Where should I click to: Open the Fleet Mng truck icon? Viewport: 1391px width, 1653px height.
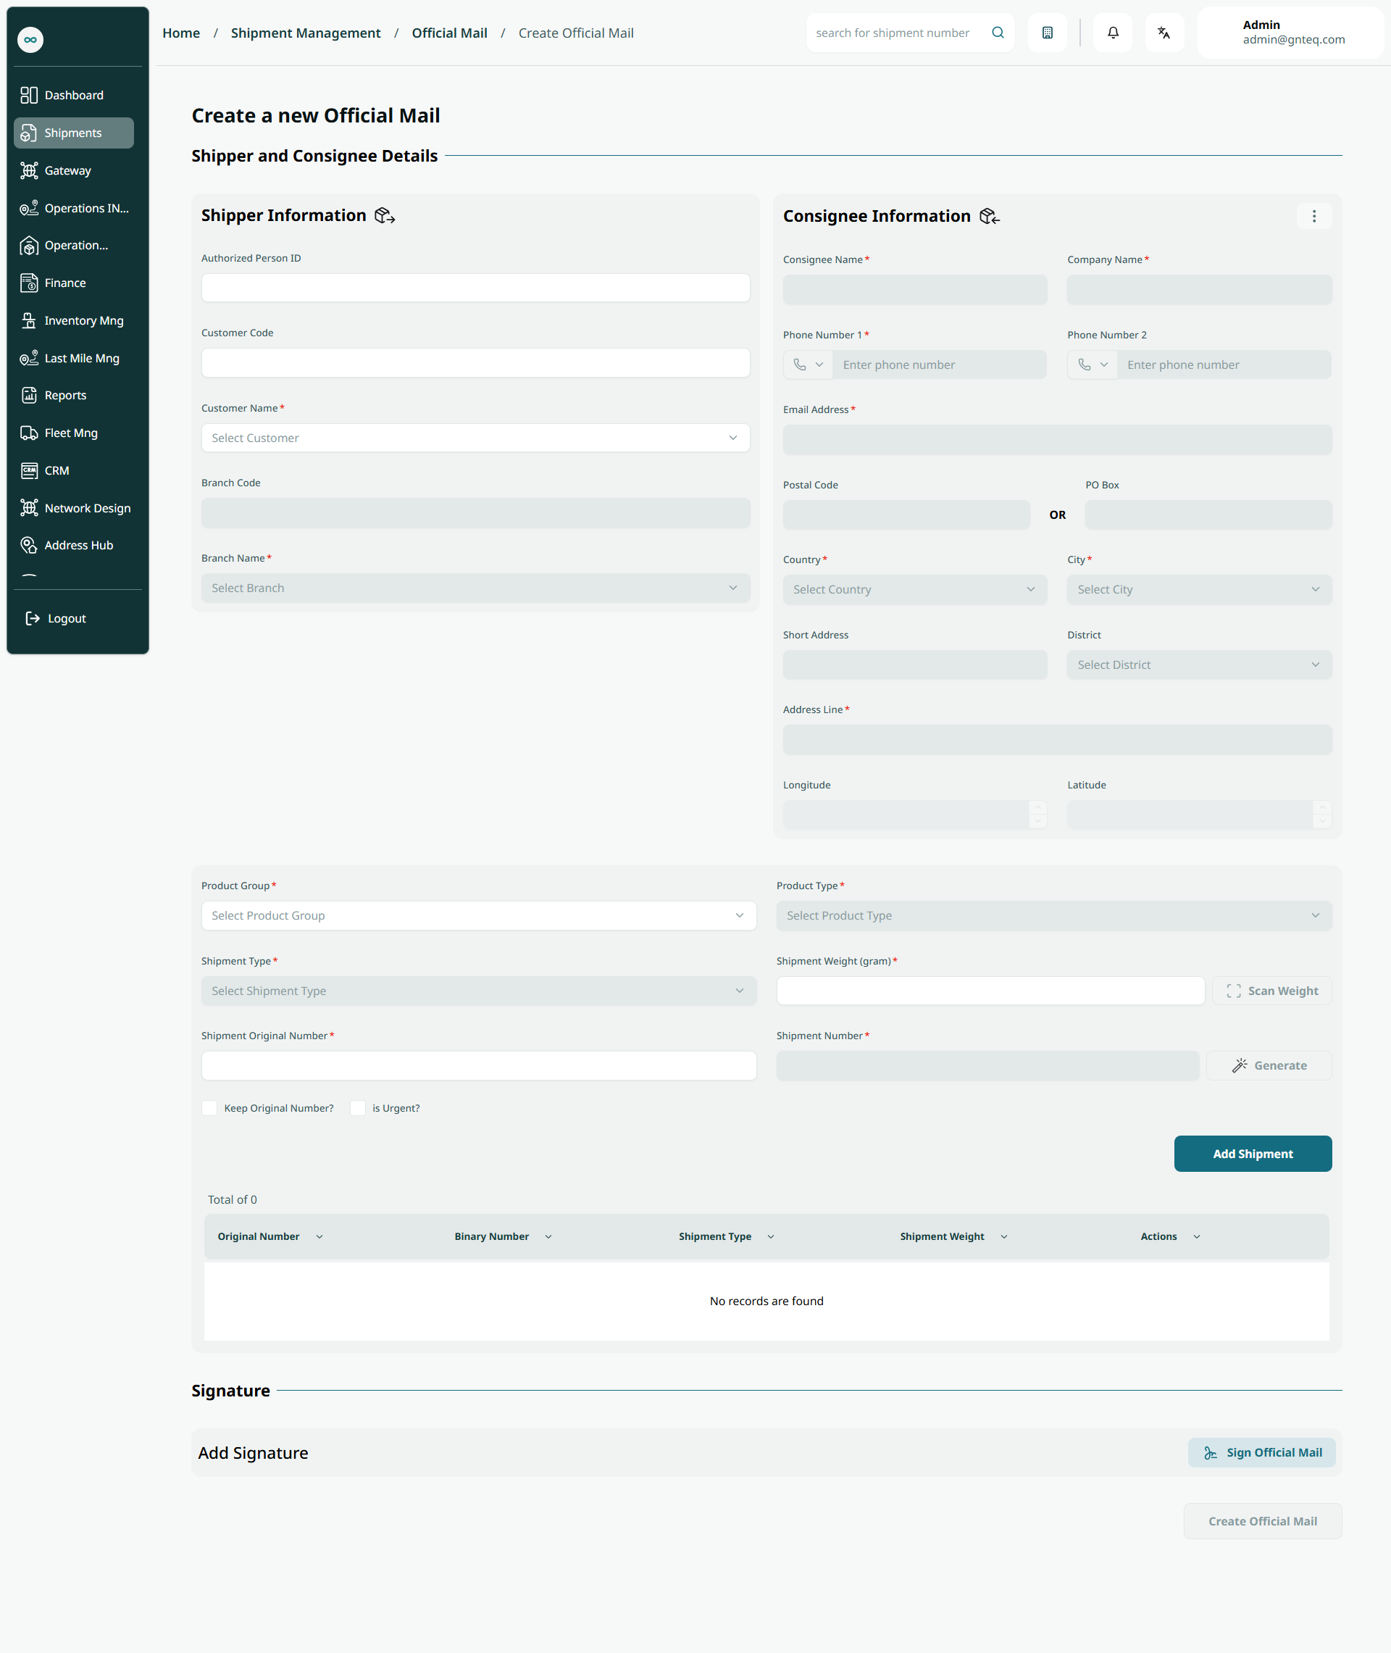click(x=28, y=433)
